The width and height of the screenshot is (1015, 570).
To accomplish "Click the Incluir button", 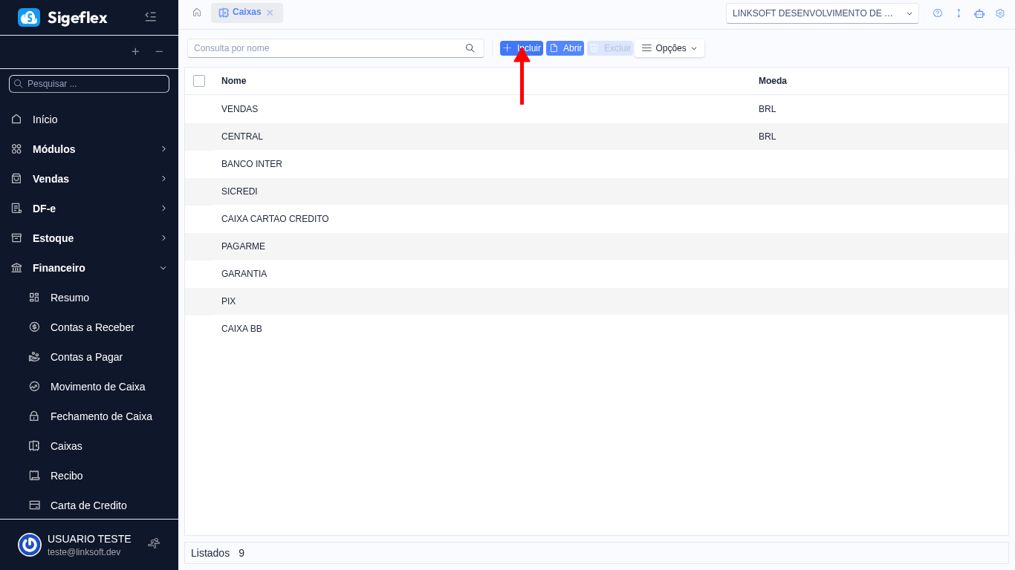I will click(522, 48).
